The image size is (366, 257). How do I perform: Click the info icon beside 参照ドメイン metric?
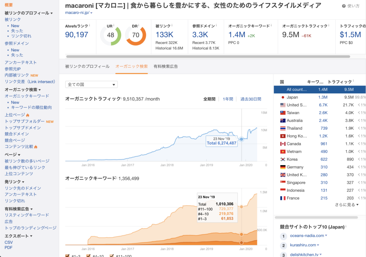coord(216,25)
